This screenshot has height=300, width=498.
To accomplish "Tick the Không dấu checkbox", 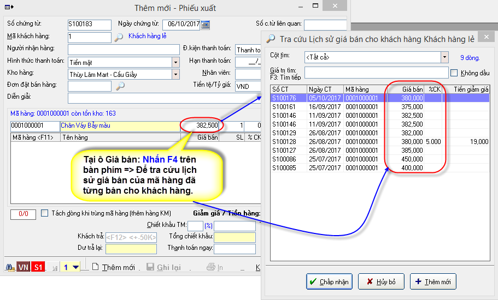I will click(454, 73).
